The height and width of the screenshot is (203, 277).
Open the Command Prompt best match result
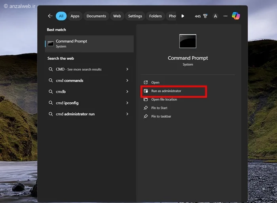(x=89, y=44)
